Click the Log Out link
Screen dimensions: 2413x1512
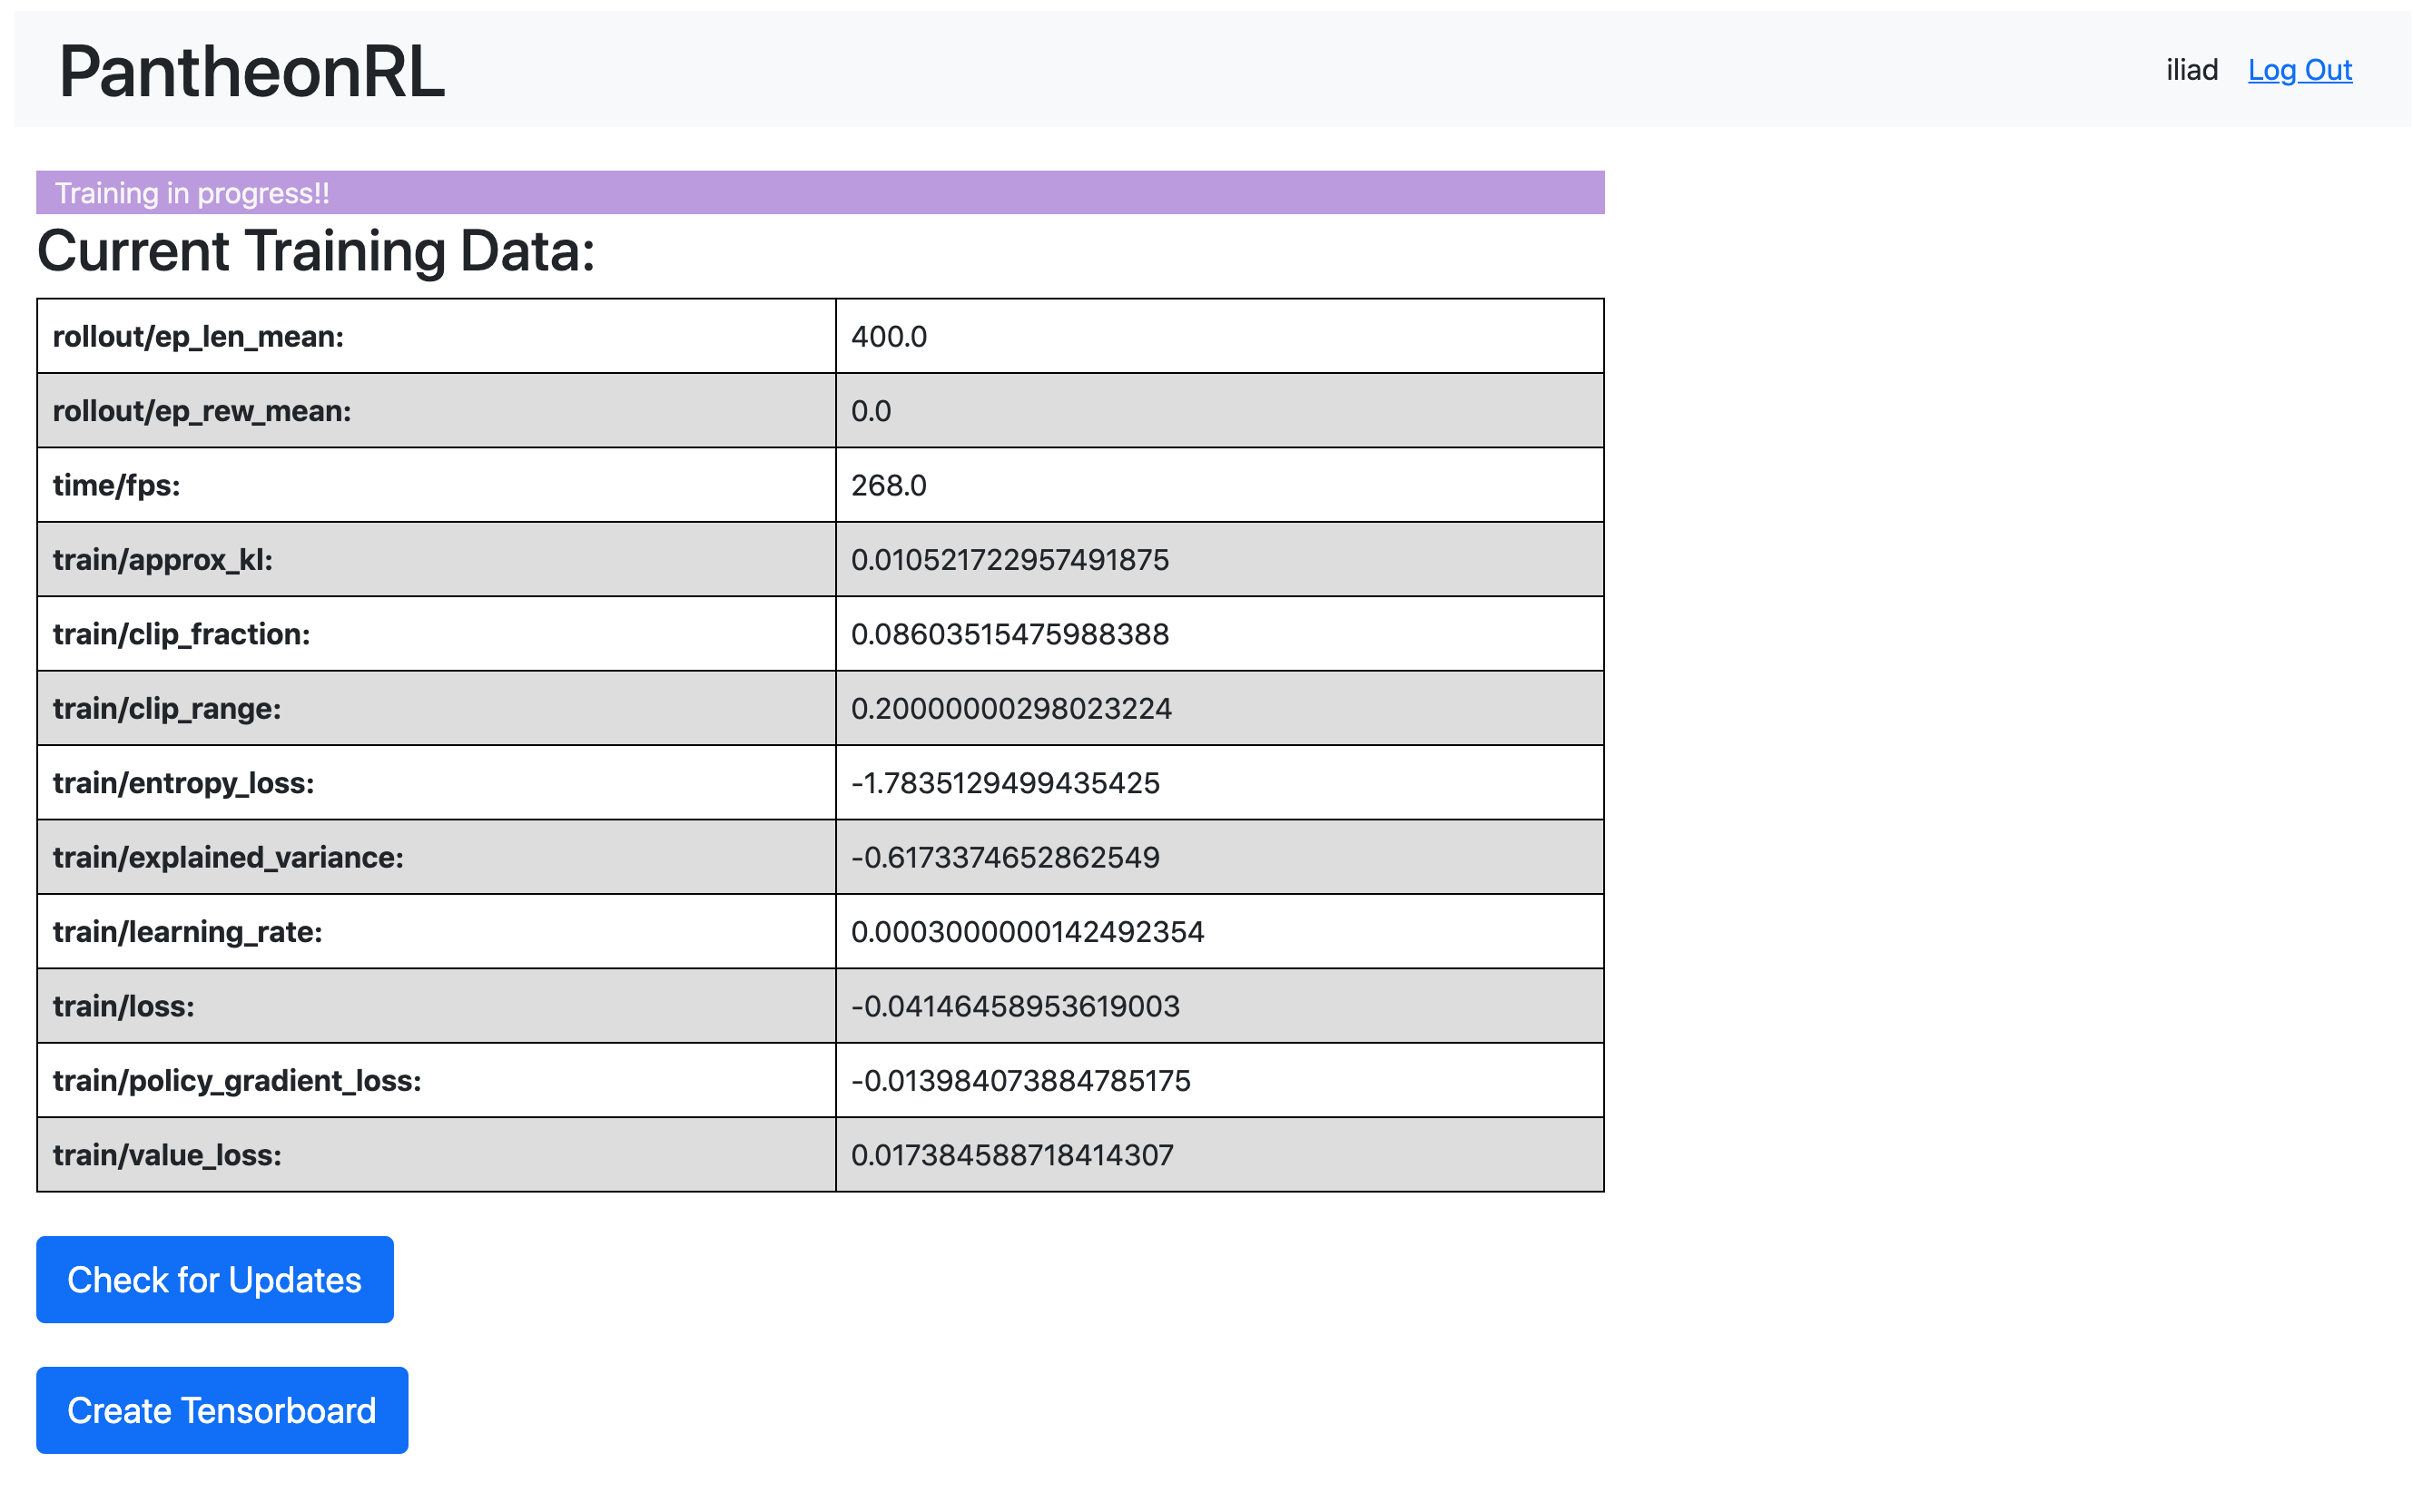pos(2299,70)
